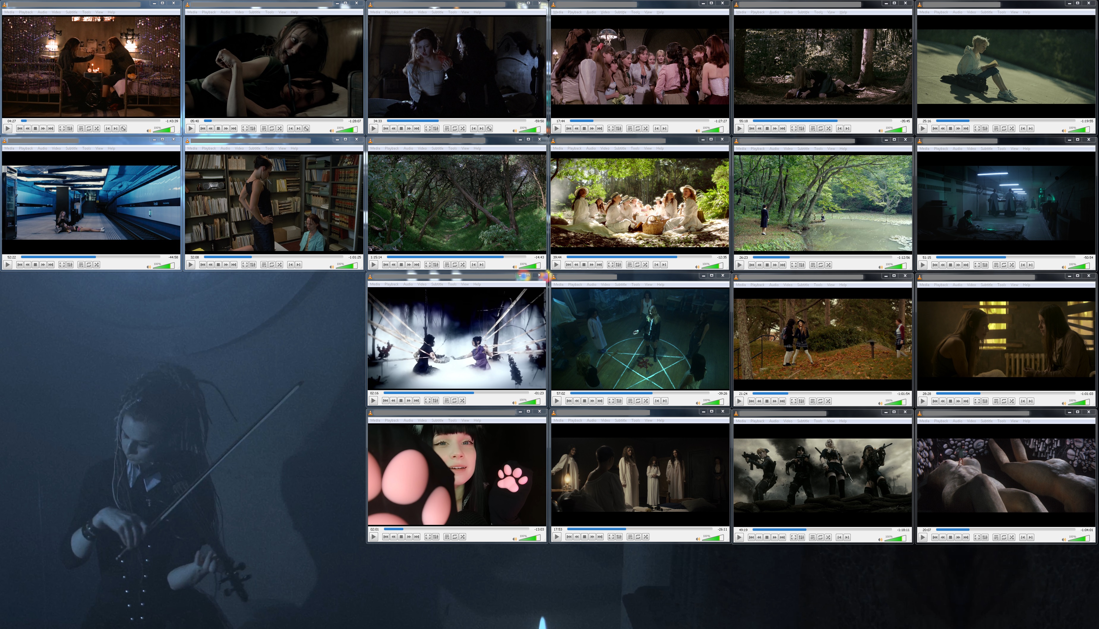The width and height of the screenshot is (1099, 629).
Task: Skip to next media in 25:16 player
Action: 966,128
